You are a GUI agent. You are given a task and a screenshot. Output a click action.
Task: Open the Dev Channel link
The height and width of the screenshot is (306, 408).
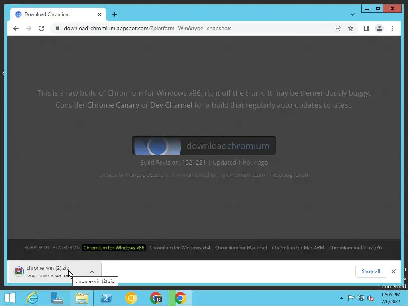[171, 105]
